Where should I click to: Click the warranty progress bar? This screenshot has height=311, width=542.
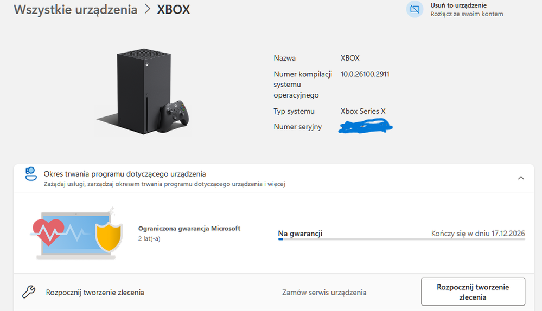(401, 239)
